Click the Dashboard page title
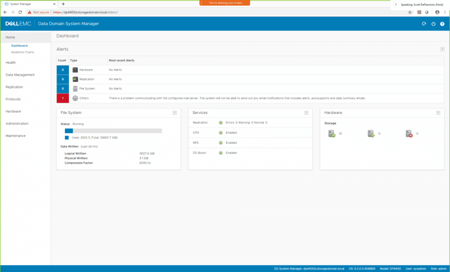Image resolution: width=450 pixels, height=272 pixels. (67, 36)
